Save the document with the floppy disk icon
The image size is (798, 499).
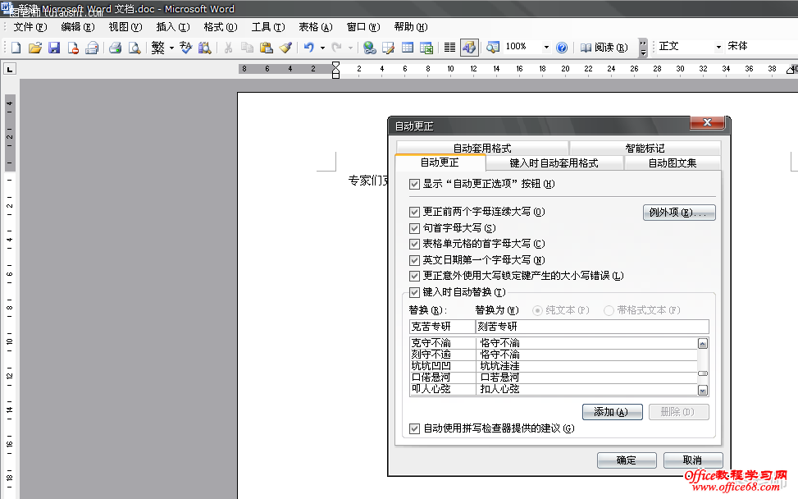click(54, 48)
